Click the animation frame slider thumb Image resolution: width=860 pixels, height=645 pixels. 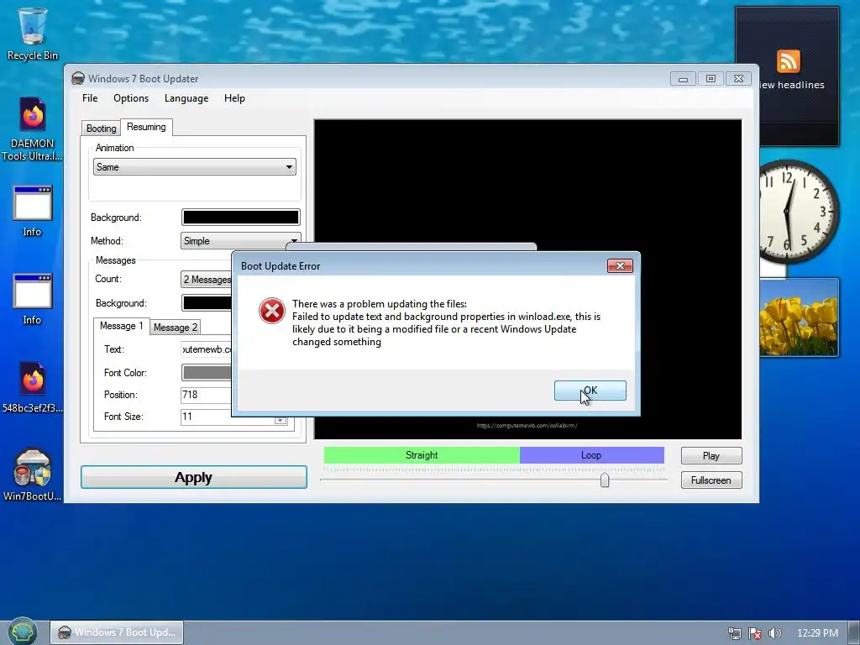[605, 480]
